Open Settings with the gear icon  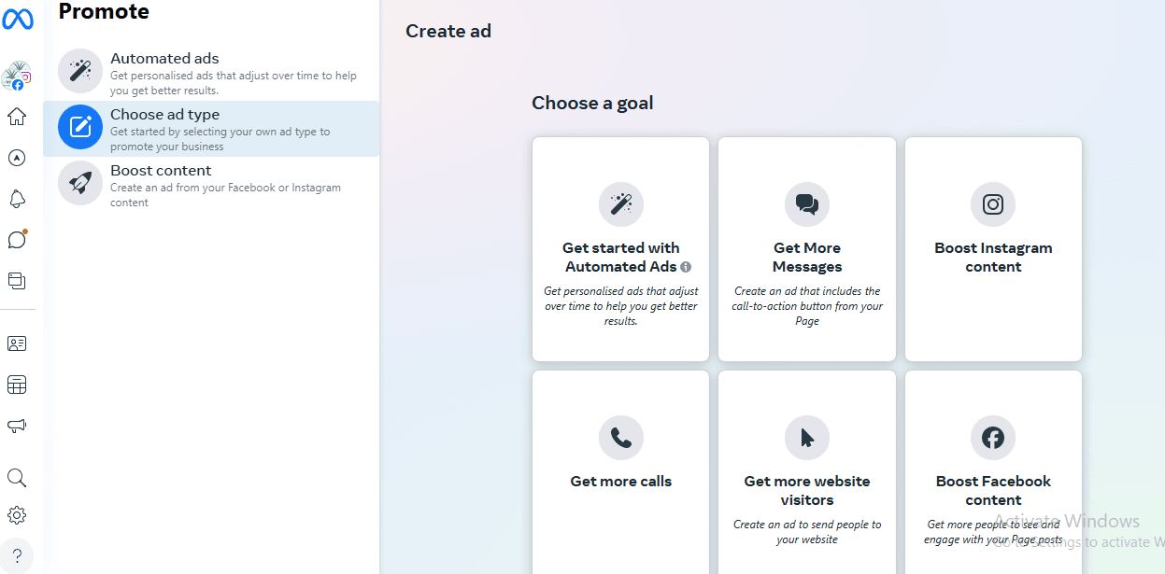pos(17,515)
